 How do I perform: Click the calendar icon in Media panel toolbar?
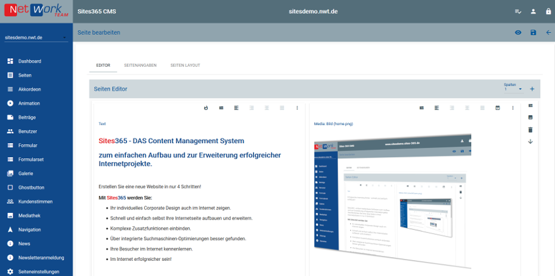coord(498,108)
